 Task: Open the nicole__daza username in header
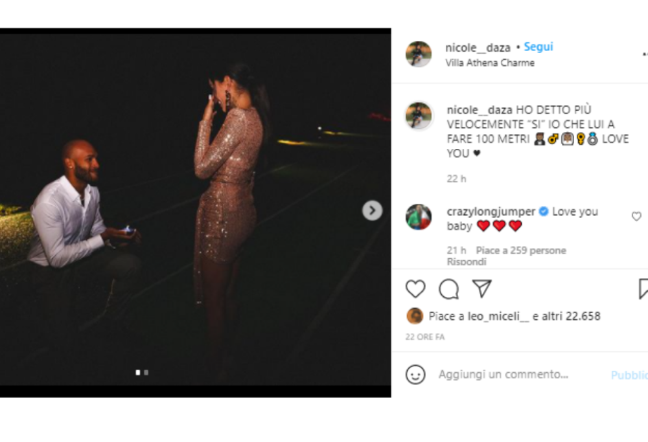coord(478,47)
